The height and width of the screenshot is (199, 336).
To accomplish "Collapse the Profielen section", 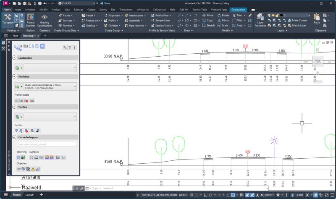I will click(14, 76).
